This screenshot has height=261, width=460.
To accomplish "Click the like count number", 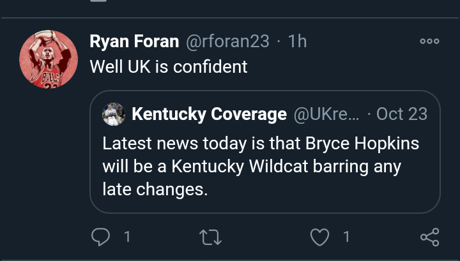I will (x=346, y=237).
